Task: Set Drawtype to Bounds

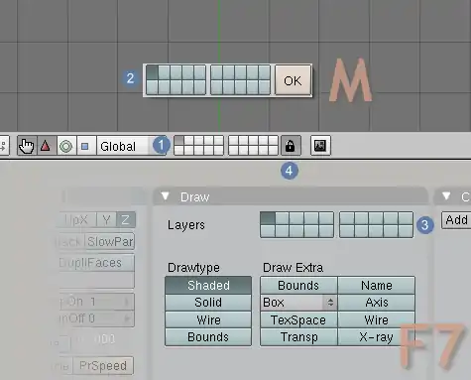Action: (208, 337)
